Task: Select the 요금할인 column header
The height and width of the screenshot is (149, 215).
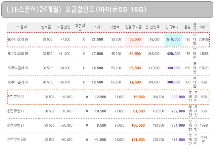Action: [x=64, y=27]
